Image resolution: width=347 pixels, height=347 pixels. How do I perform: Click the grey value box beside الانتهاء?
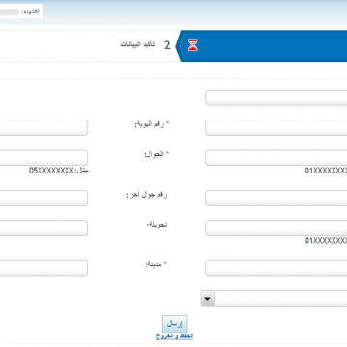tap(9, 12)
